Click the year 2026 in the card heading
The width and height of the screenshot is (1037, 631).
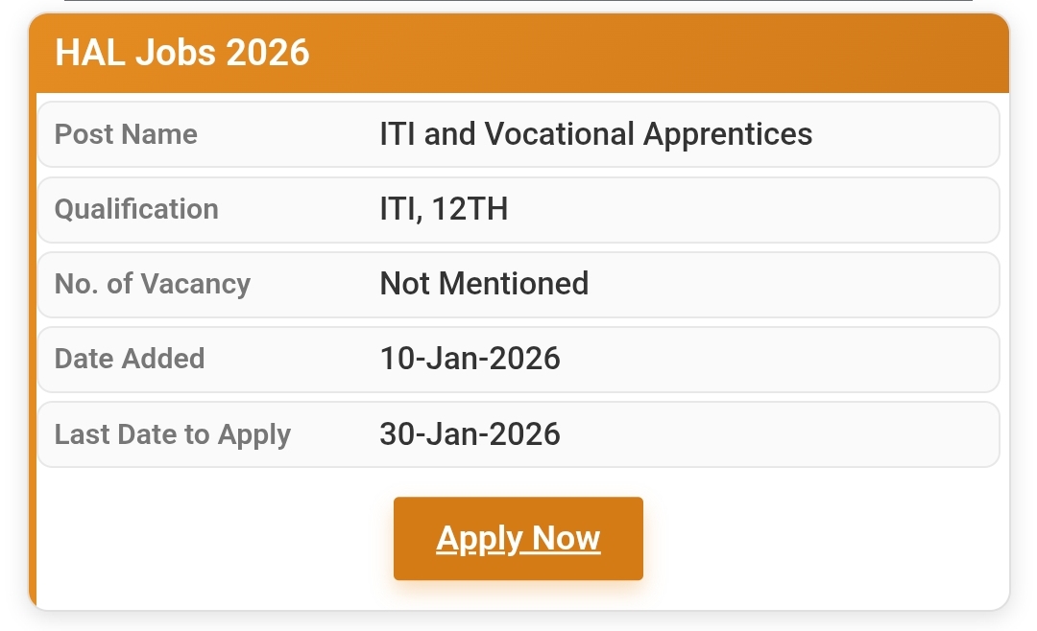[x=268, y=53]
